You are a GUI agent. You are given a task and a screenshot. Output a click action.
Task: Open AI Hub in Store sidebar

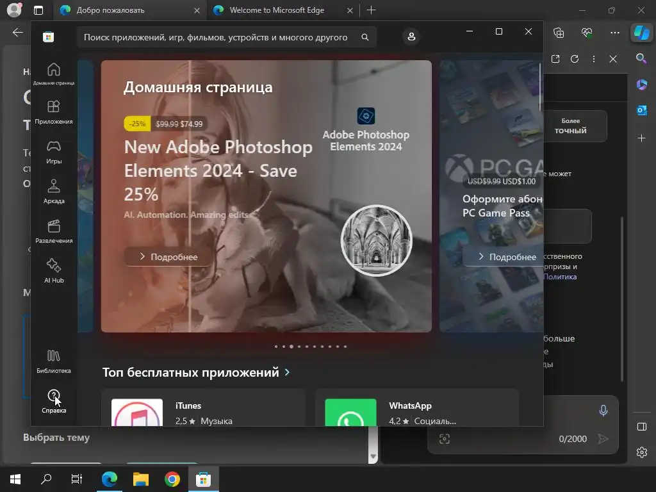click(x=54, y=272)
